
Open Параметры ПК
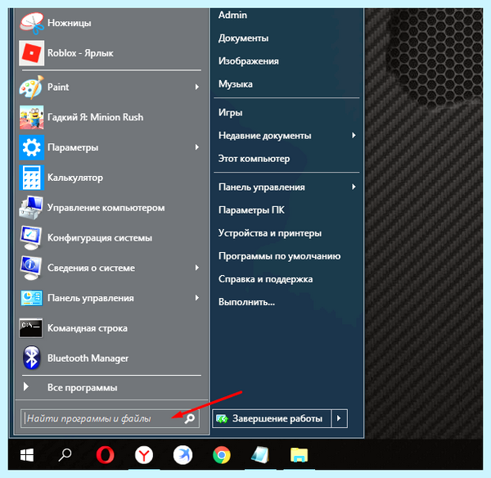[x=251, y=210]
